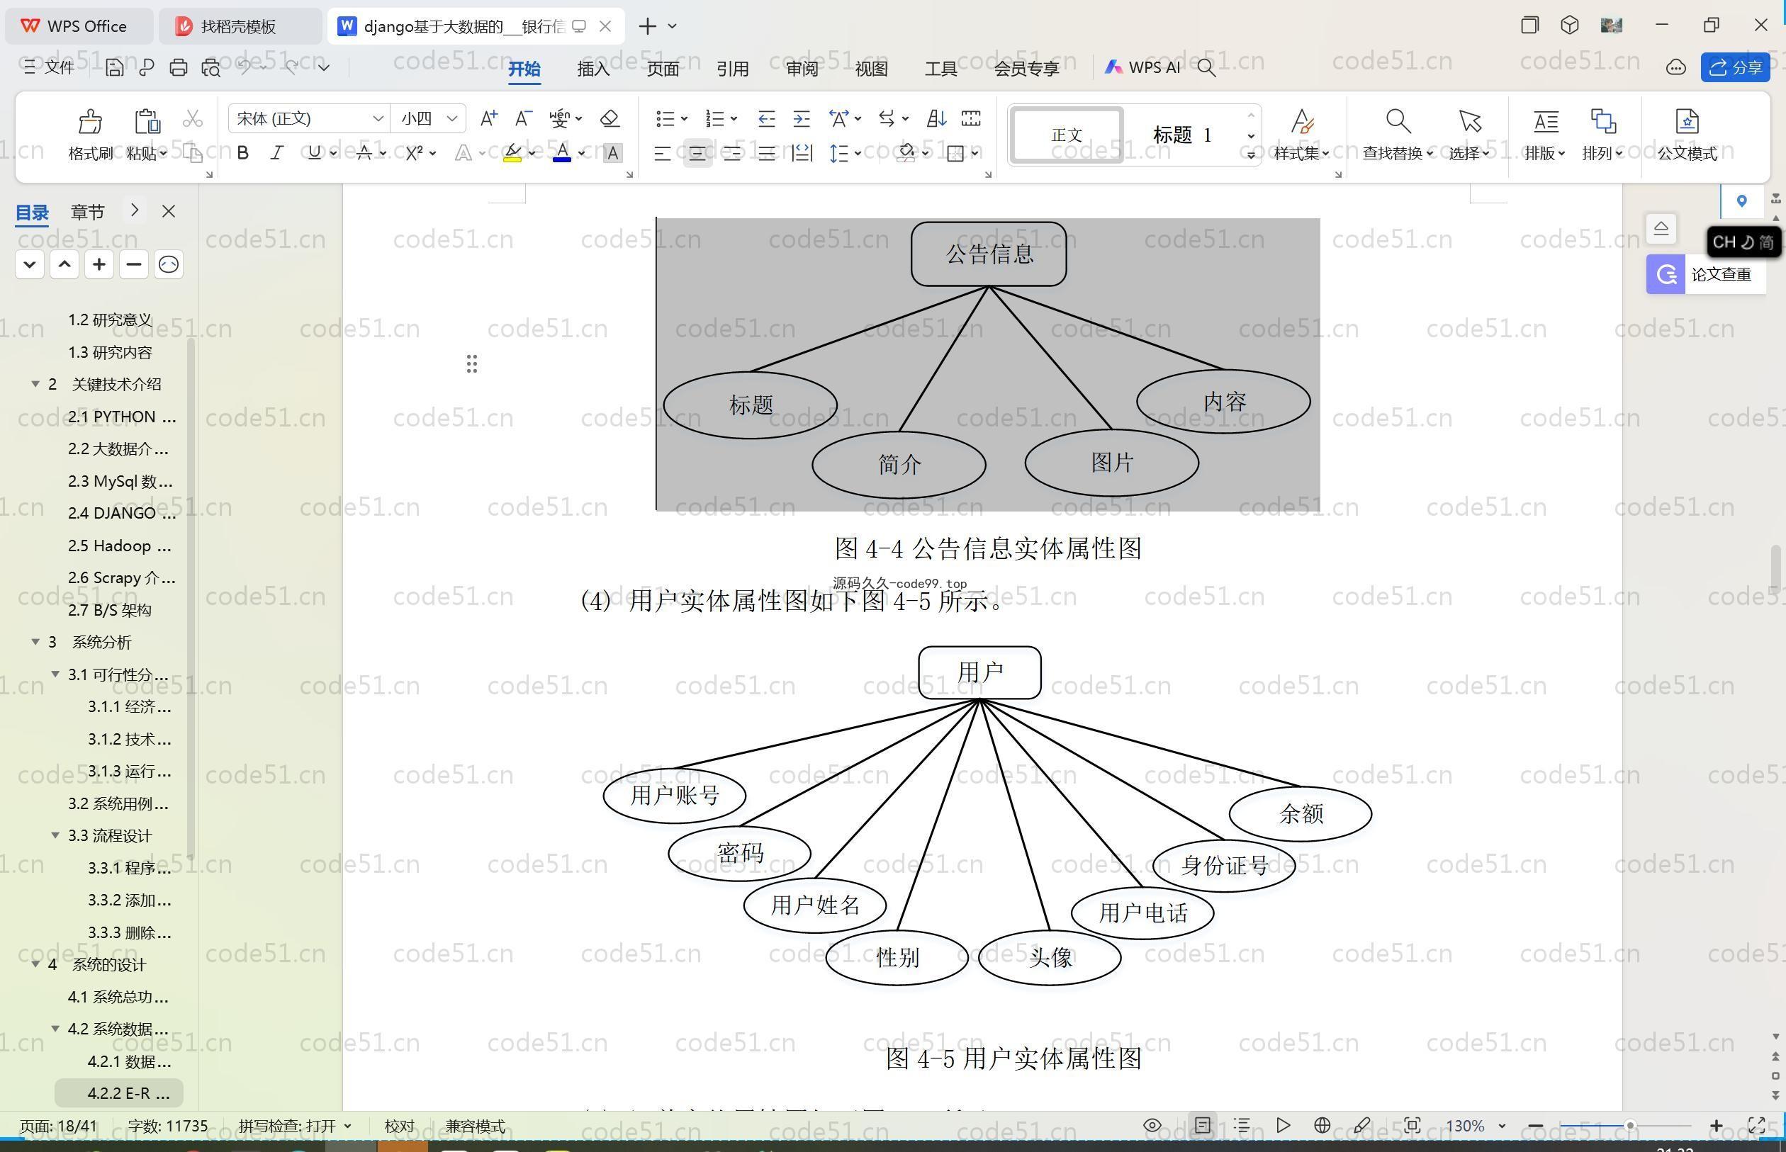Click the 分享 (Share) button
Screen dimensions: 1786x1152
tap(1736, 67)
